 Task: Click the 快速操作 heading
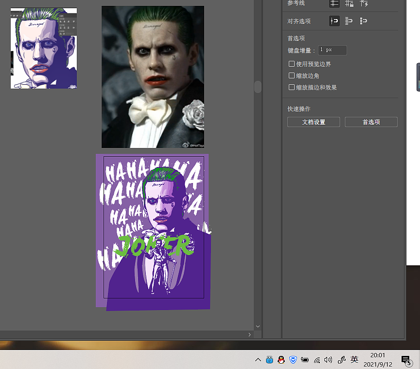tap(299, 109)
